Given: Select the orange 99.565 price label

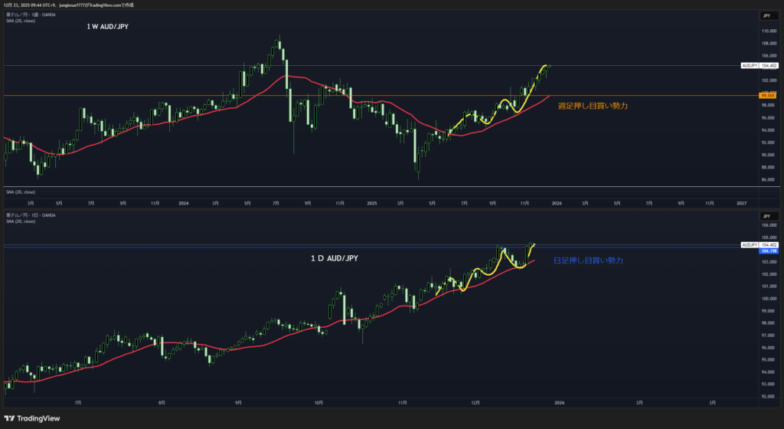Looking at the screenshot, I should pyautogui.click(x=768, y=95).
